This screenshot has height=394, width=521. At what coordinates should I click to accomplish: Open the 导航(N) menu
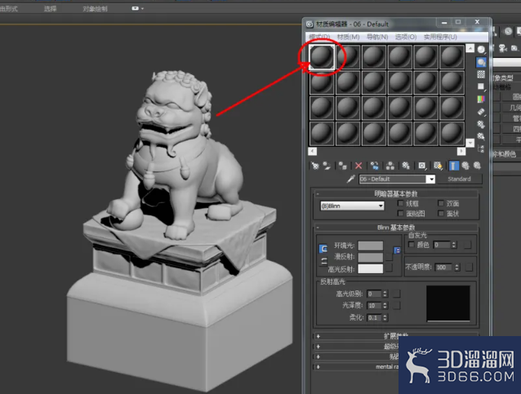point(377,37)
